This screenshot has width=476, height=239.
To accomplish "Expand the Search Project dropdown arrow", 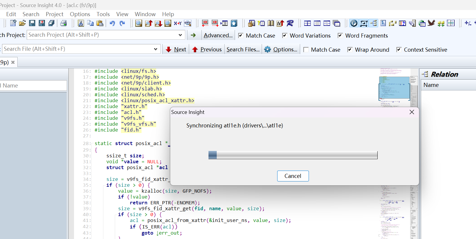I will click(180, 35).
